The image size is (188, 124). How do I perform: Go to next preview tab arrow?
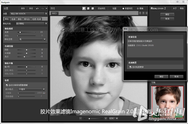(x=143, y=13)
